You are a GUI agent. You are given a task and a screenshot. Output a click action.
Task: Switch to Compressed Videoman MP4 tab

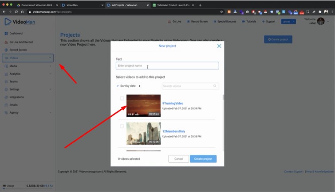(36, 5)
